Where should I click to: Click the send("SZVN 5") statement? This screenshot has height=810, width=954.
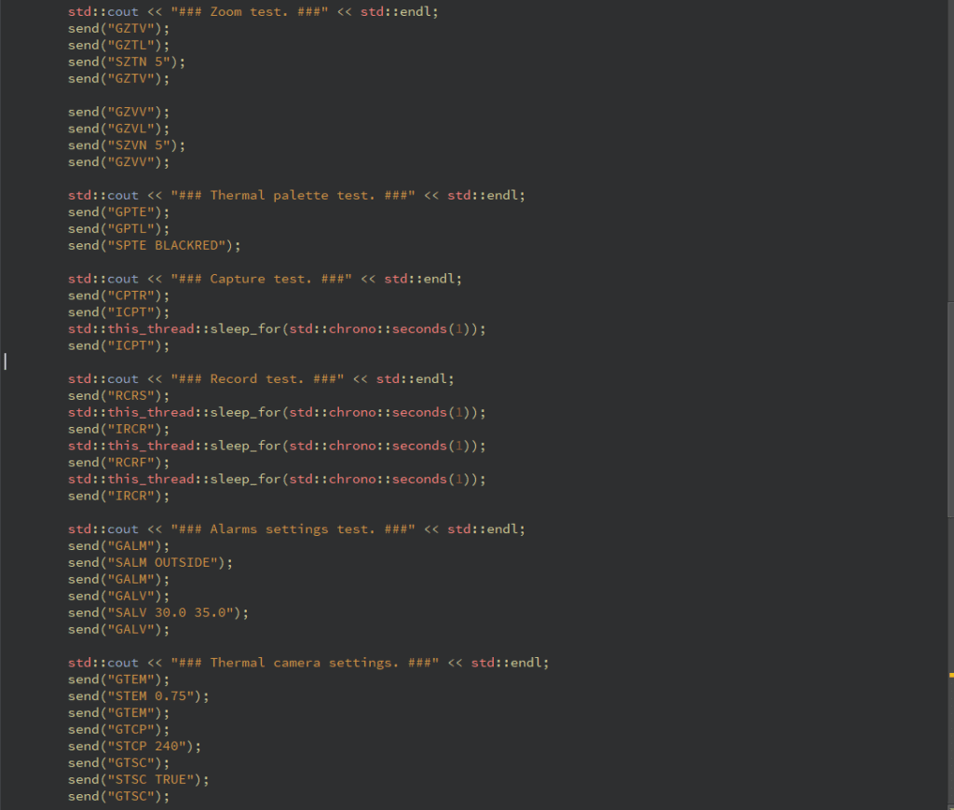point(127,144)
